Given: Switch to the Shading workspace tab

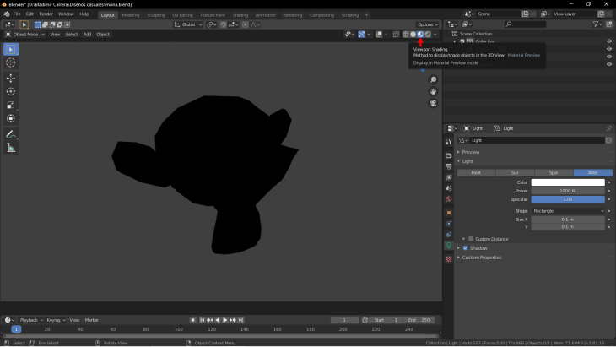Looking at the screenshot, I should (240, 15).
